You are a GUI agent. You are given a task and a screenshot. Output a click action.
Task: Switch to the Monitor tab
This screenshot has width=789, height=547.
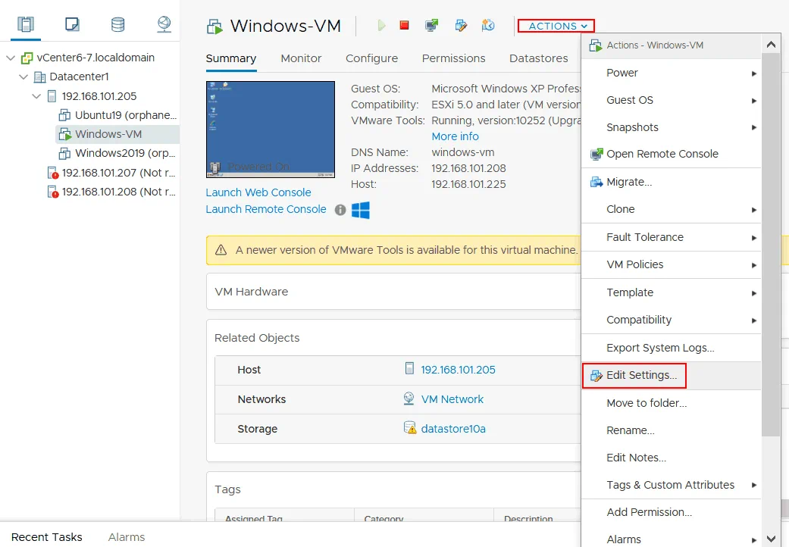click(x=301, y=58)
